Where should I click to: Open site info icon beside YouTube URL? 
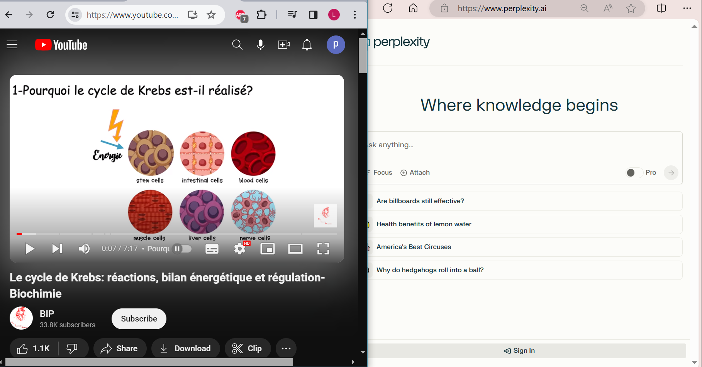(75, 15)
